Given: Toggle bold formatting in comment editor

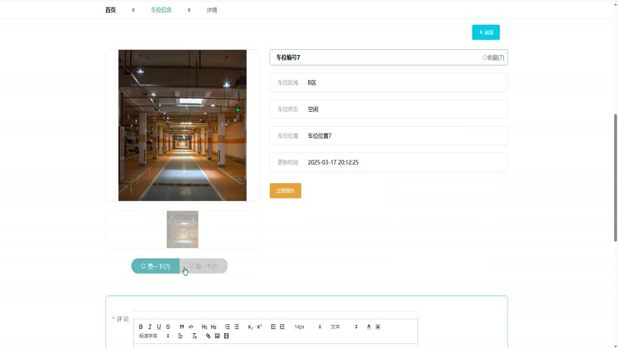Looking at the screenshot, I should [141, 327].
